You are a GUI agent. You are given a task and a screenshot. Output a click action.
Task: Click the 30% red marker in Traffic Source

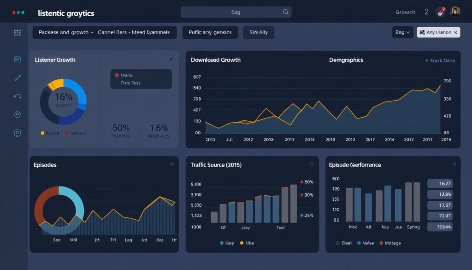click(x=301, y=195)
